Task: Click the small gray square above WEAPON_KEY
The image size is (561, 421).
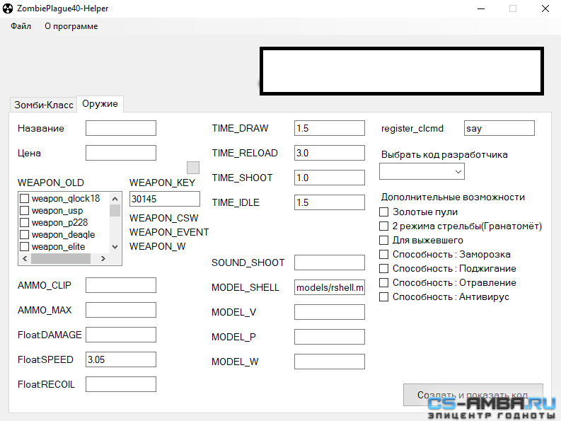Action: point(193,168)
